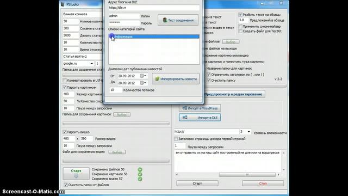Click the Предложений в абзаце field 3.8

244,20
